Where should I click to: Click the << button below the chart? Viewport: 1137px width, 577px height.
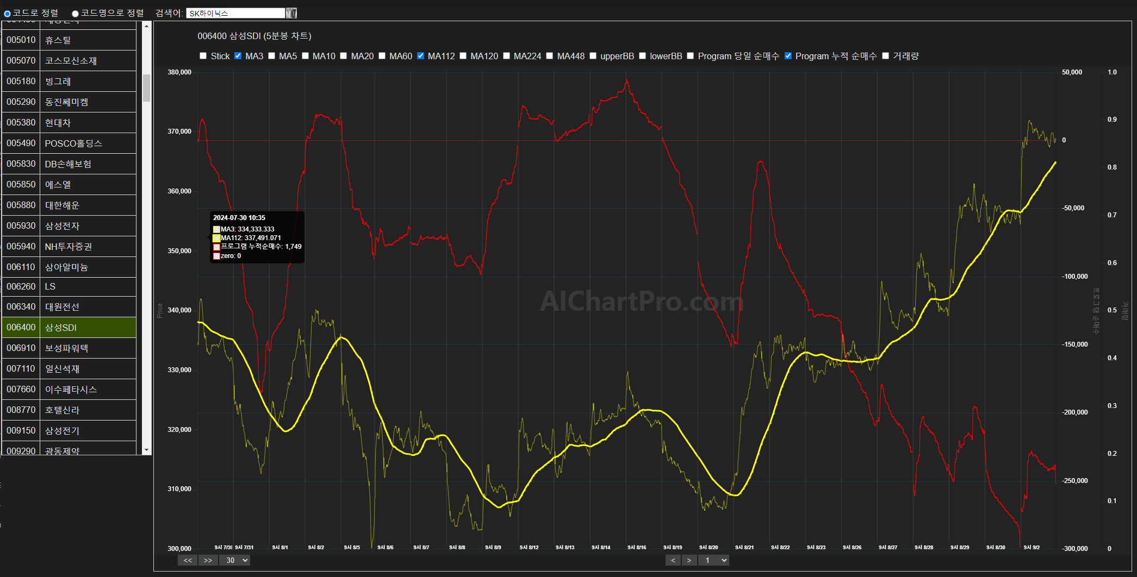[188, 560]
